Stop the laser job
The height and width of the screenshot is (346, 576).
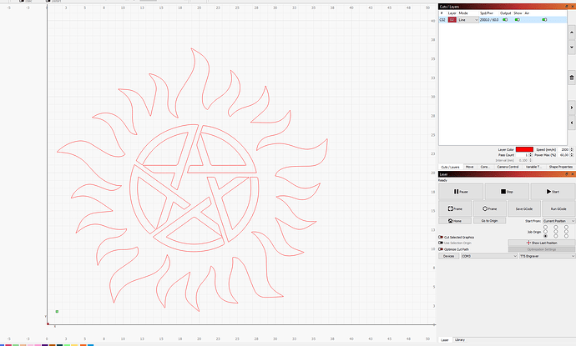[507, 192]
